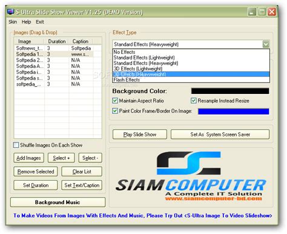Collapse the Effect Type dropdown arrow
Image resolution: width=287 pixels, height=234 pixels.
pyautogui.click(x=266, y=44)
